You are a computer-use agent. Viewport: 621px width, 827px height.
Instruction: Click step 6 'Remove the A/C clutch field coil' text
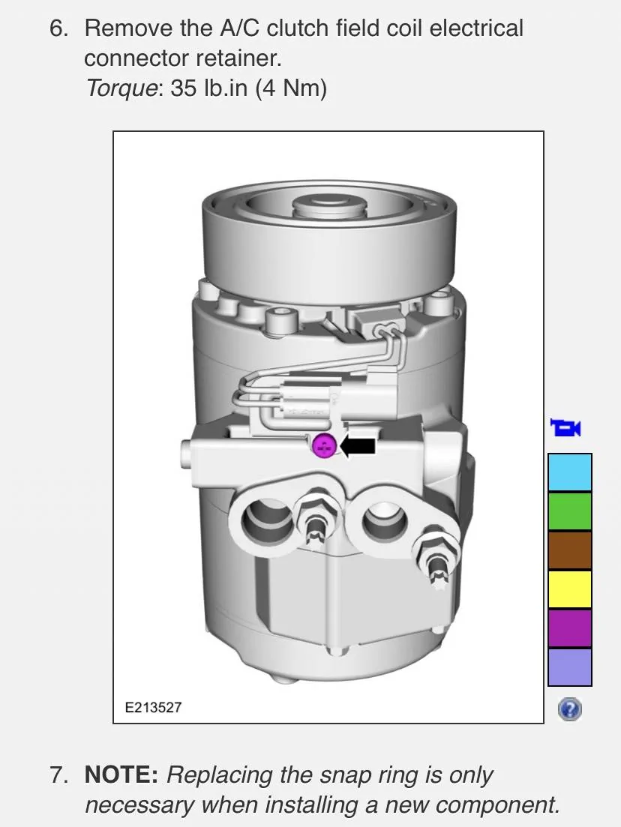[304, 43]
